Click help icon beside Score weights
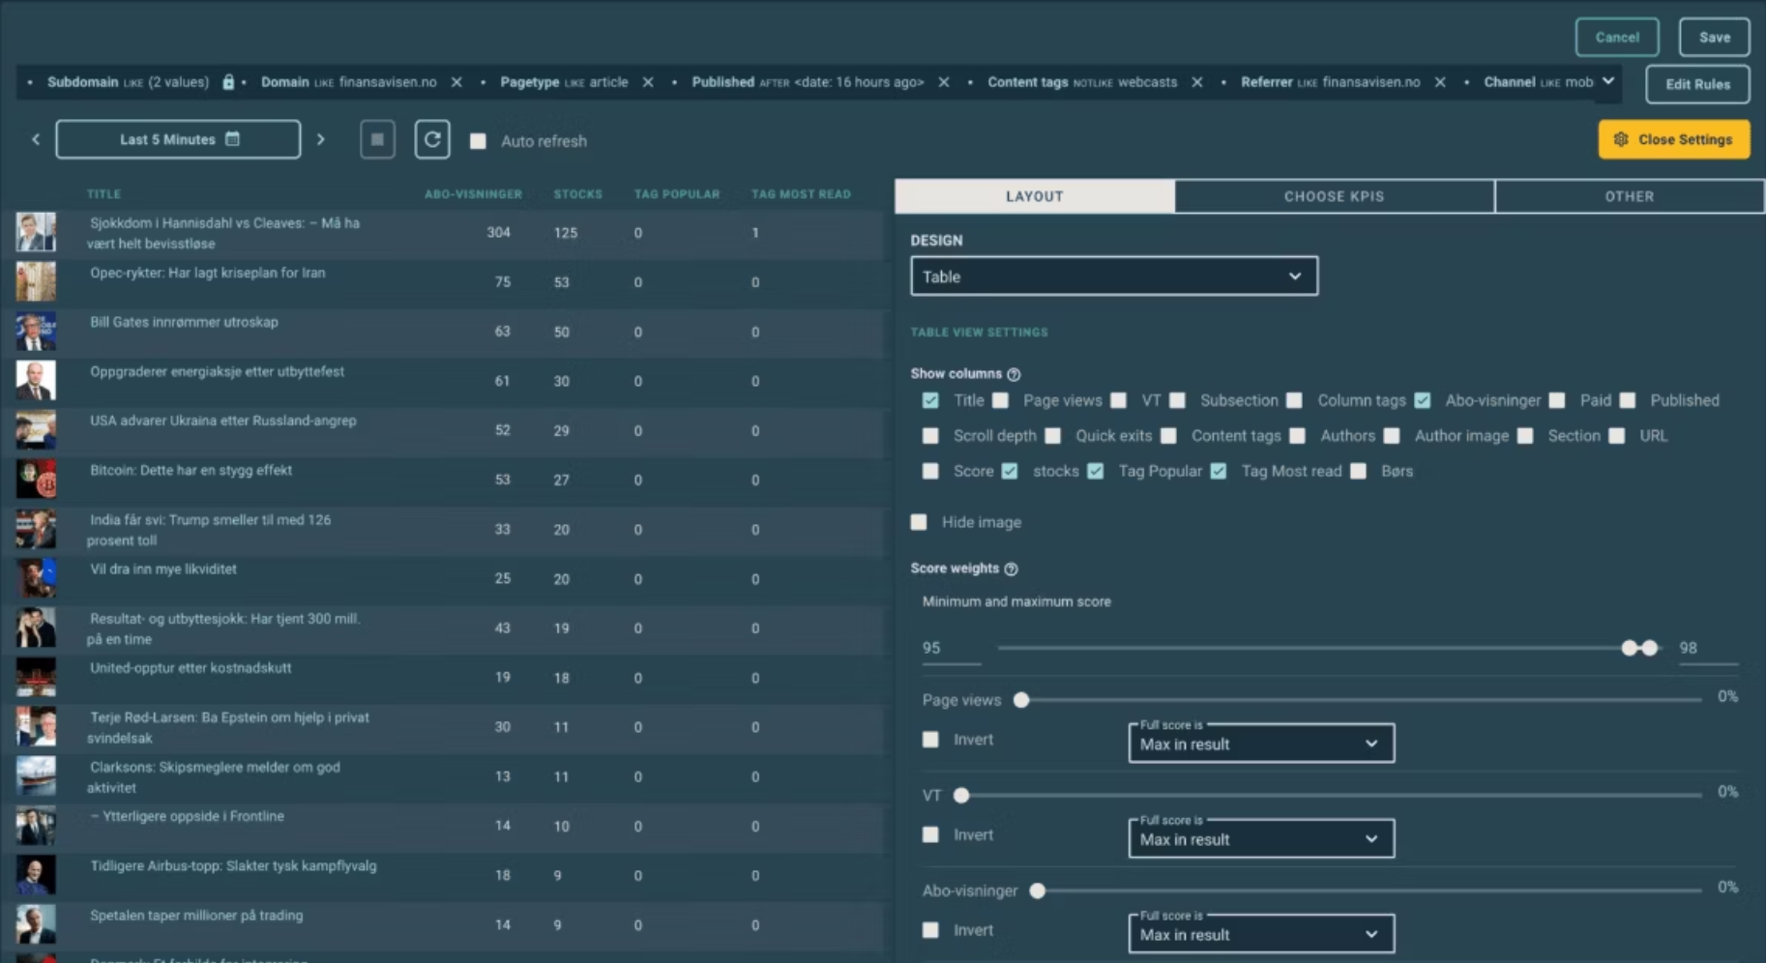This screenshot has width=1766, height=963. [x=1011, y=569]
